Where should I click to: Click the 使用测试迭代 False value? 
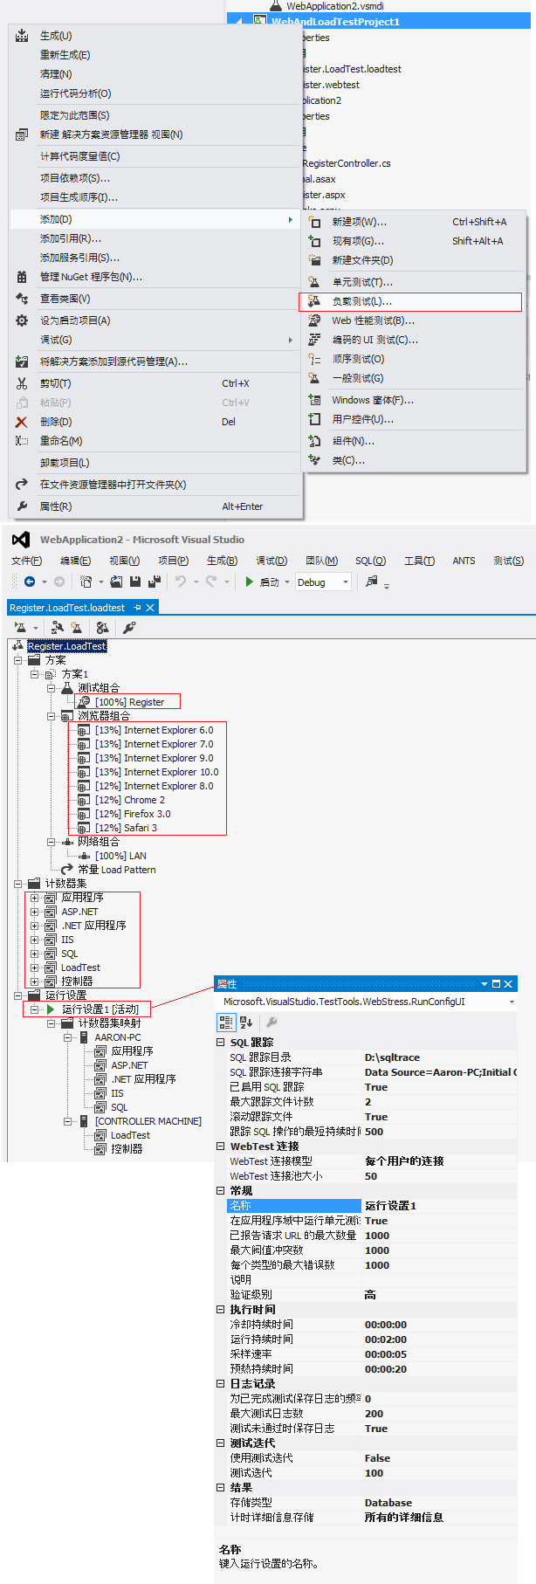coord(439,1458)
